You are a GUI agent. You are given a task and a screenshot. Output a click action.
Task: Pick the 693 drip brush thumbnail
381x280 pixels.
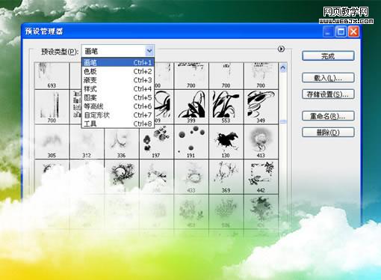coord(52,76)
